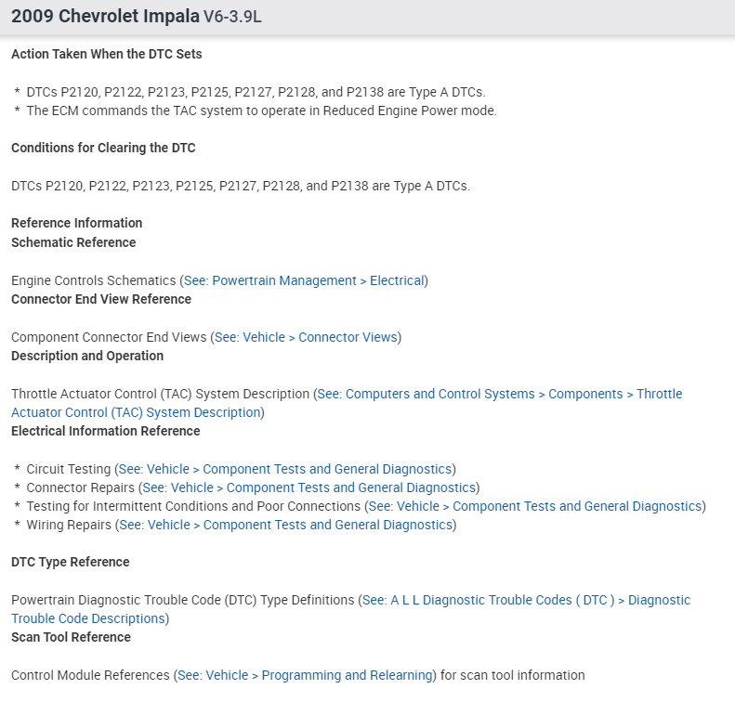Select the Reference Information heading

(x=76, y=223)
